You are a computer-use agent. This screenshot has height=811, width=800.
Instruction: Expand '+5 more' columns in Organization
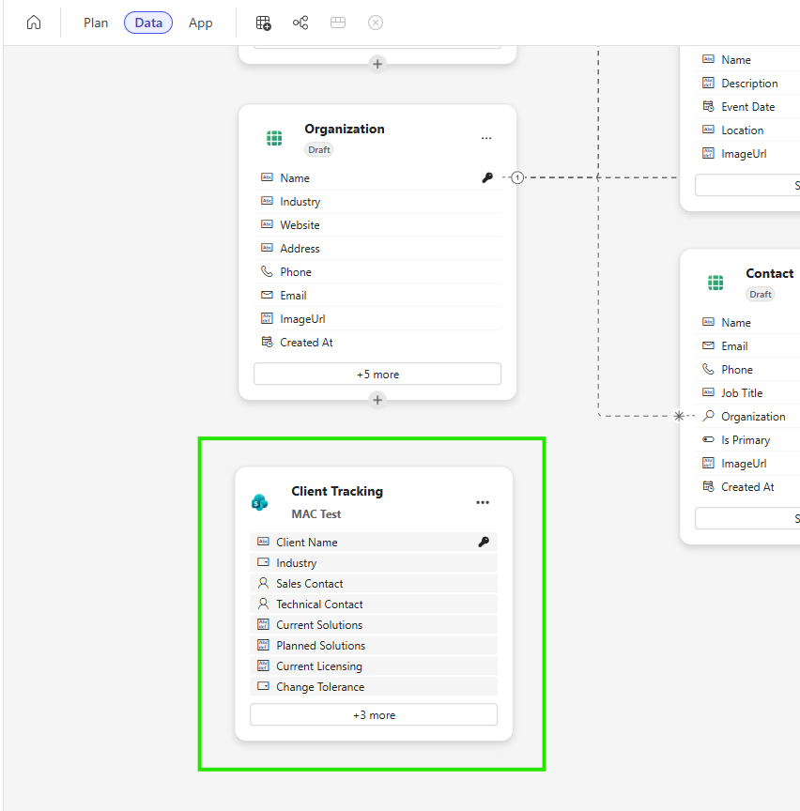(377, 374)
